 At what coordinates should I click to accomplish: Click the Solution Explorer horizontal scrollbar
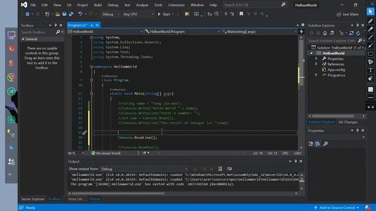(x=333, y=116)
